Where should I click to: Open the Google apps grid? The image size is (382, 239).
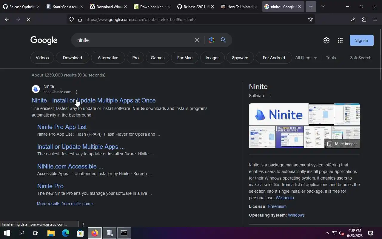coord(340,40)
